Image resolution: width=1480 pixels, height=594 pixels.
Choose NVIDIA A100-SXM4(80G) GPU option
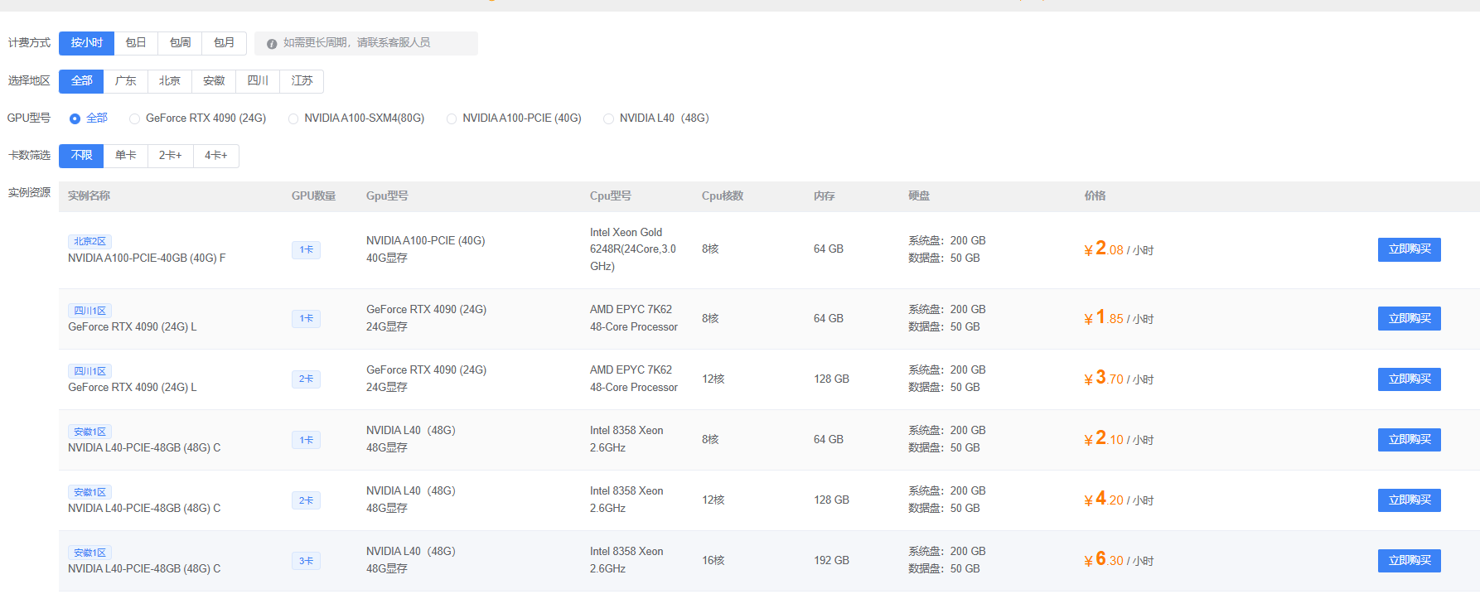point(293,118)
